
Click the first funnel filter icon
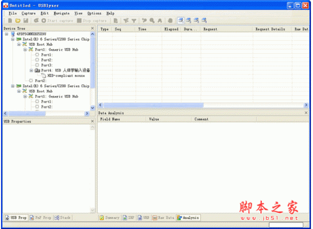126,20
